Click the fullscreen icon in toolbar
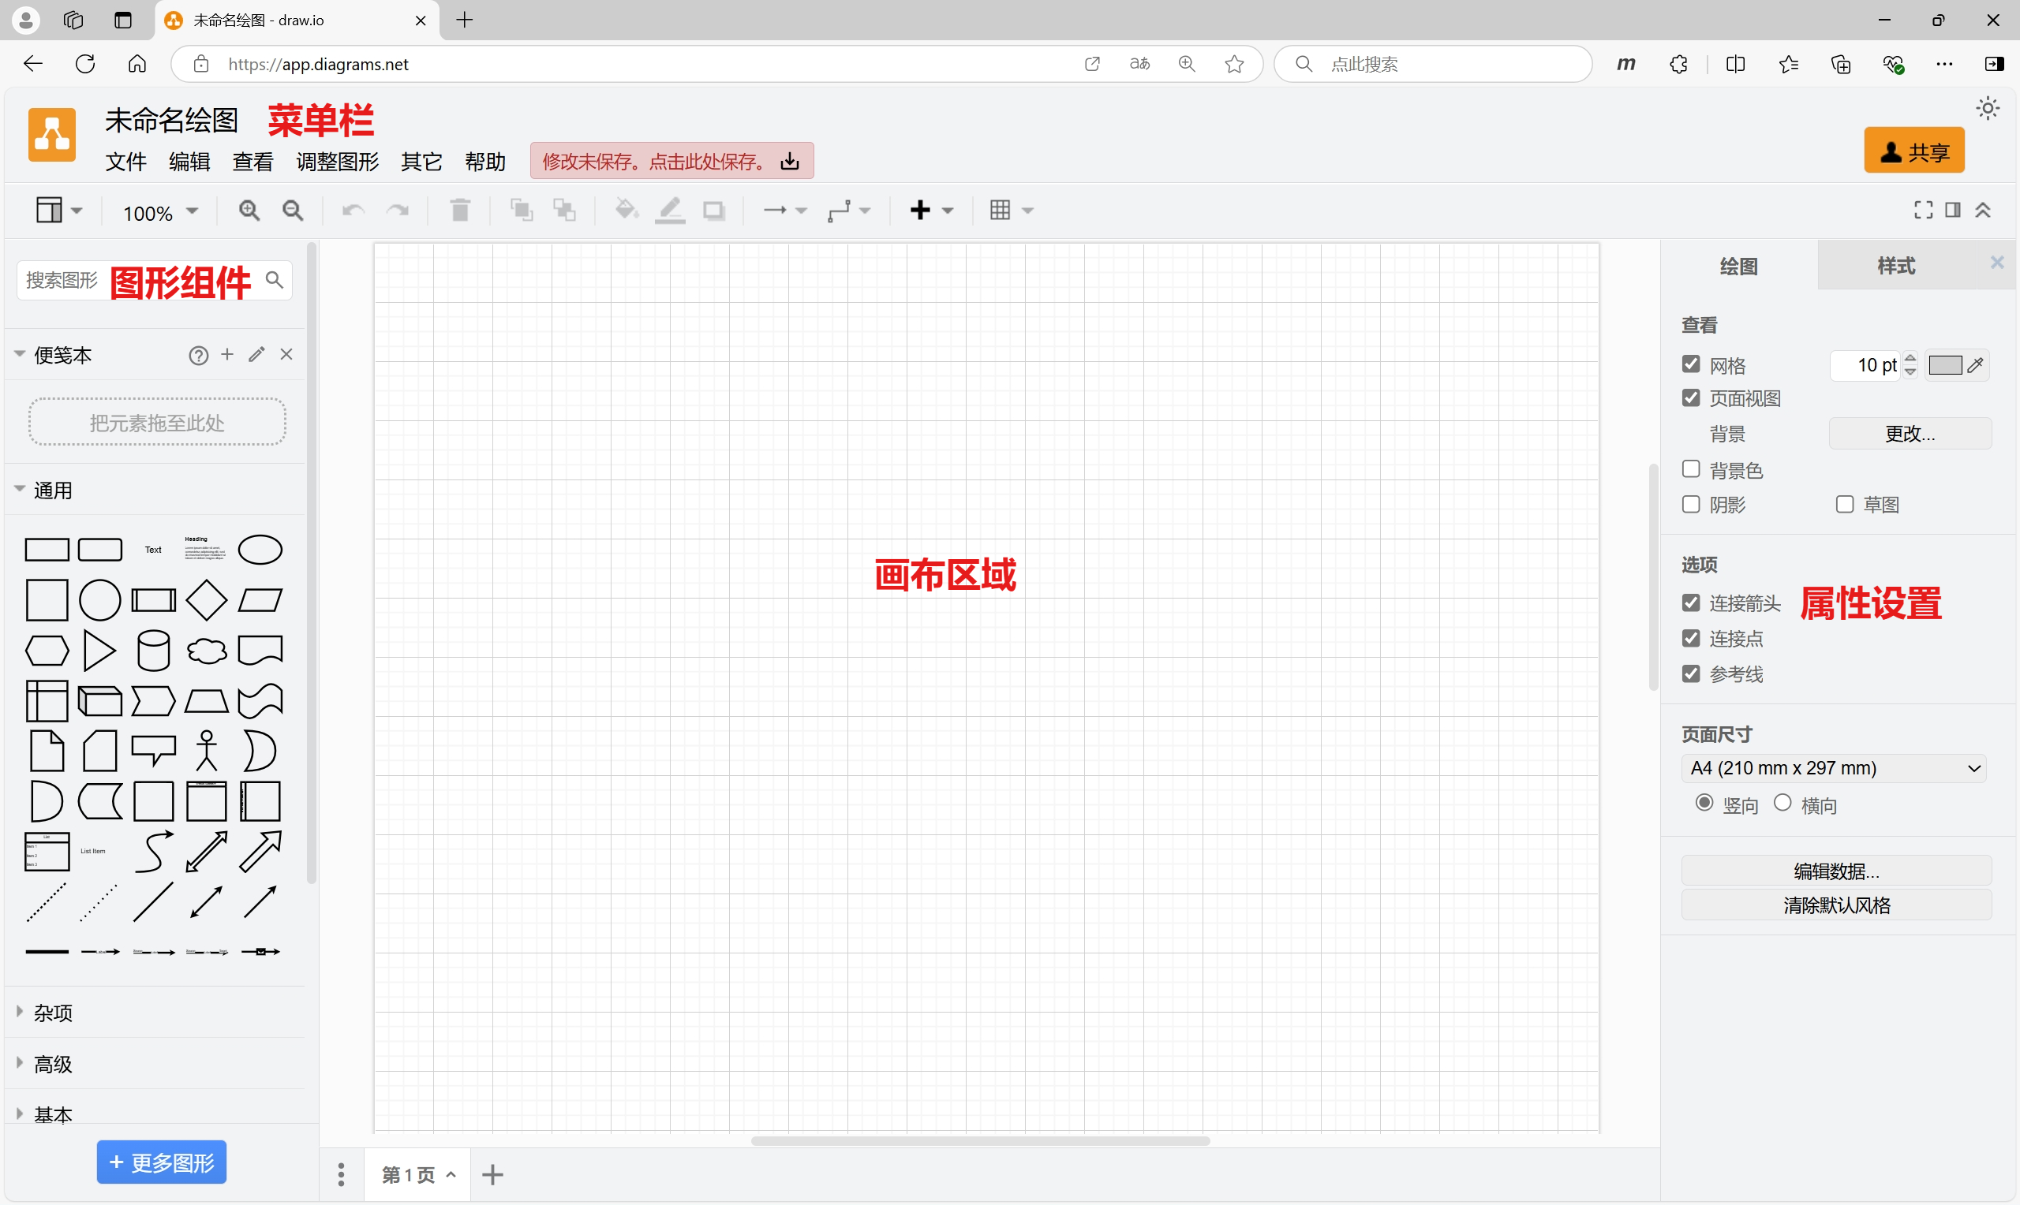 pyautogui.click(x=1922, y=211)
